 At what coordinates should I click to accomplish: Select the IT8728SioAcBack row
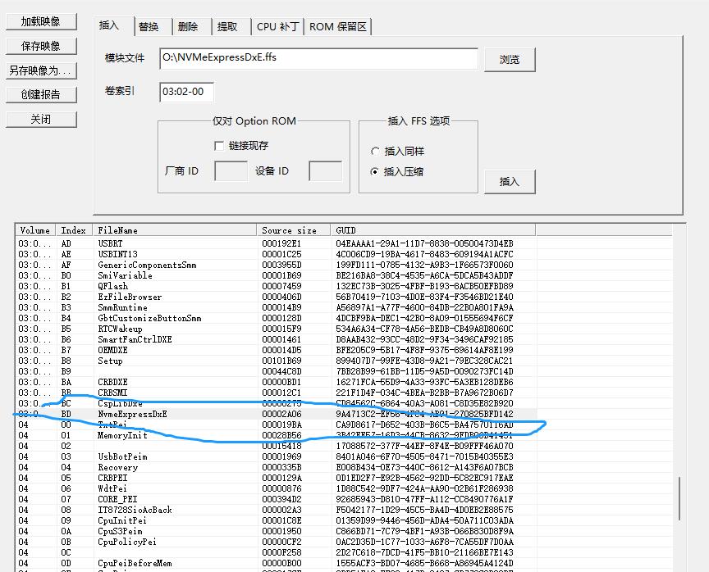click(276, 511)
